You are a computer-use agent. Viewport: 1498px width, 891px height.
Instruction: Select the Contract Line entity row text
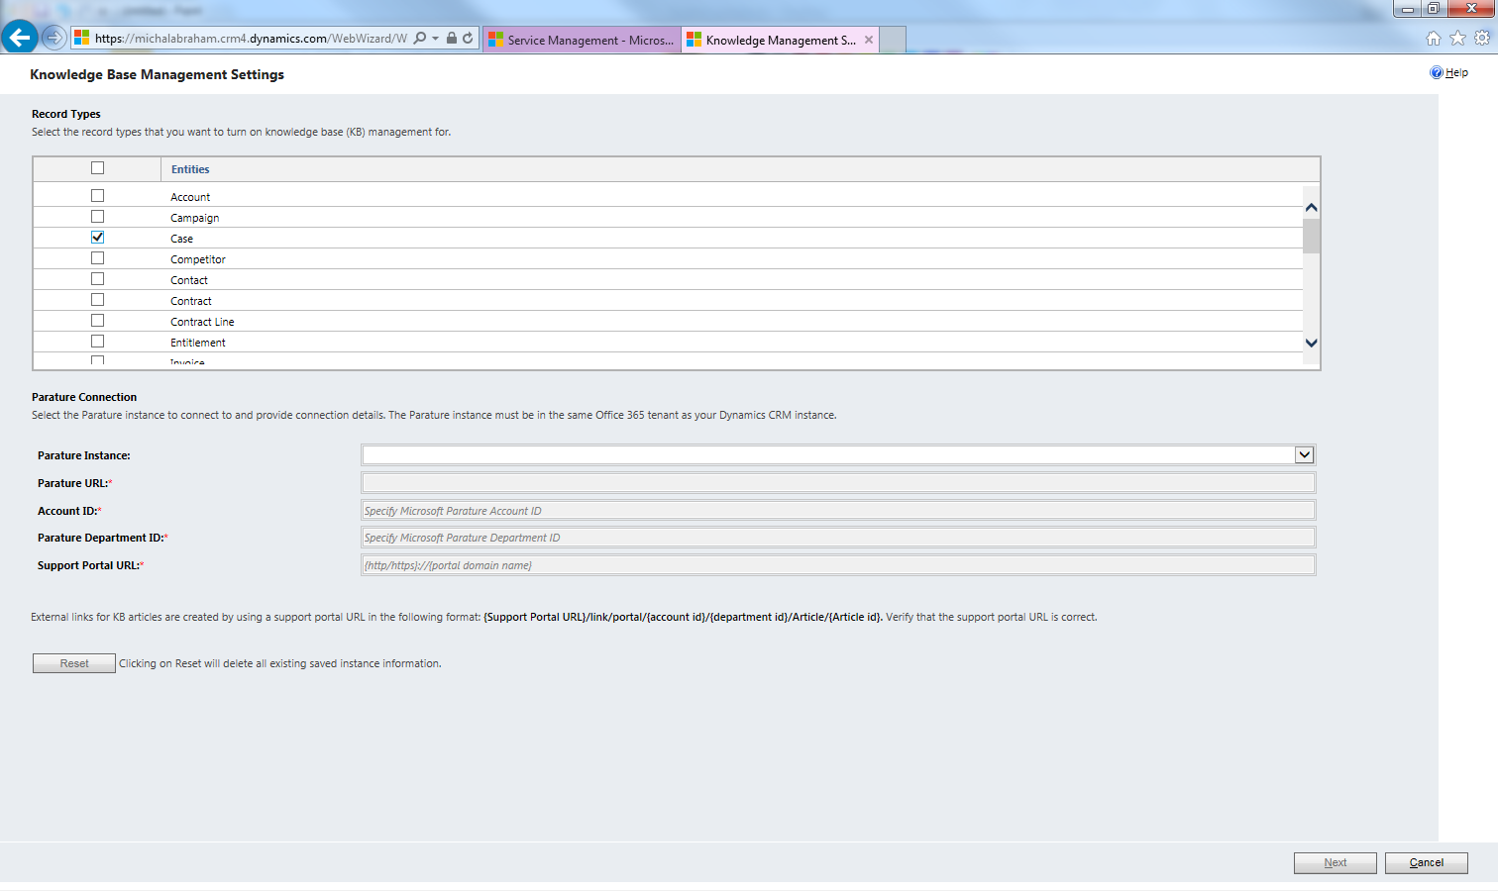[x=202, y=322]
